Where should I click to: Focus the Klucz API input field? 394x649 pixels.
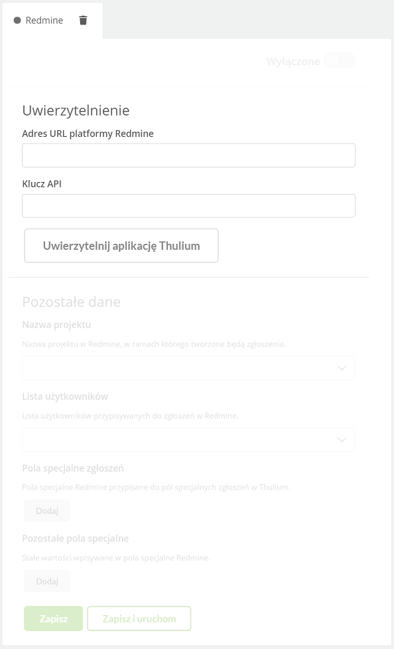(x=188, y=206)
